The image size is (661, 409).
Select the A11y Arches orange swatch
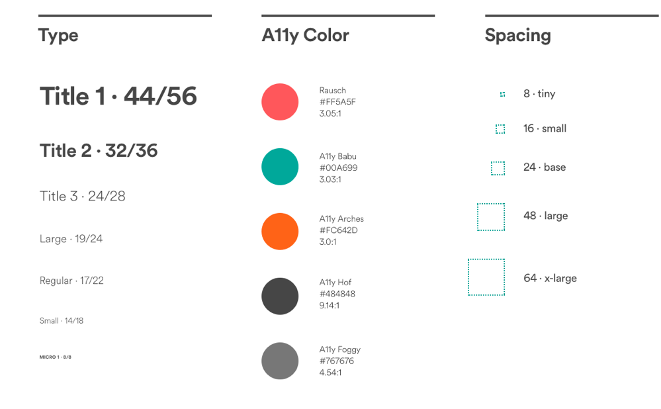[x=280, y=232]
